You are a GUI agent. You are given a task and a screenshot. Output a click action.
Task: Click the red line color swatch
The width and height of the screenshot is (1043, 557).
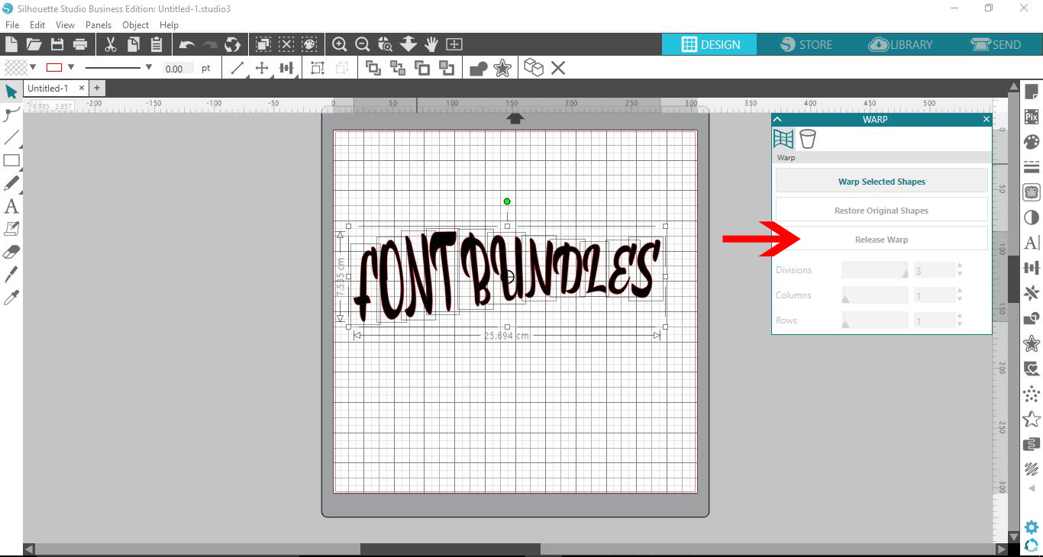pyautogui.click(x=54, y=67)
